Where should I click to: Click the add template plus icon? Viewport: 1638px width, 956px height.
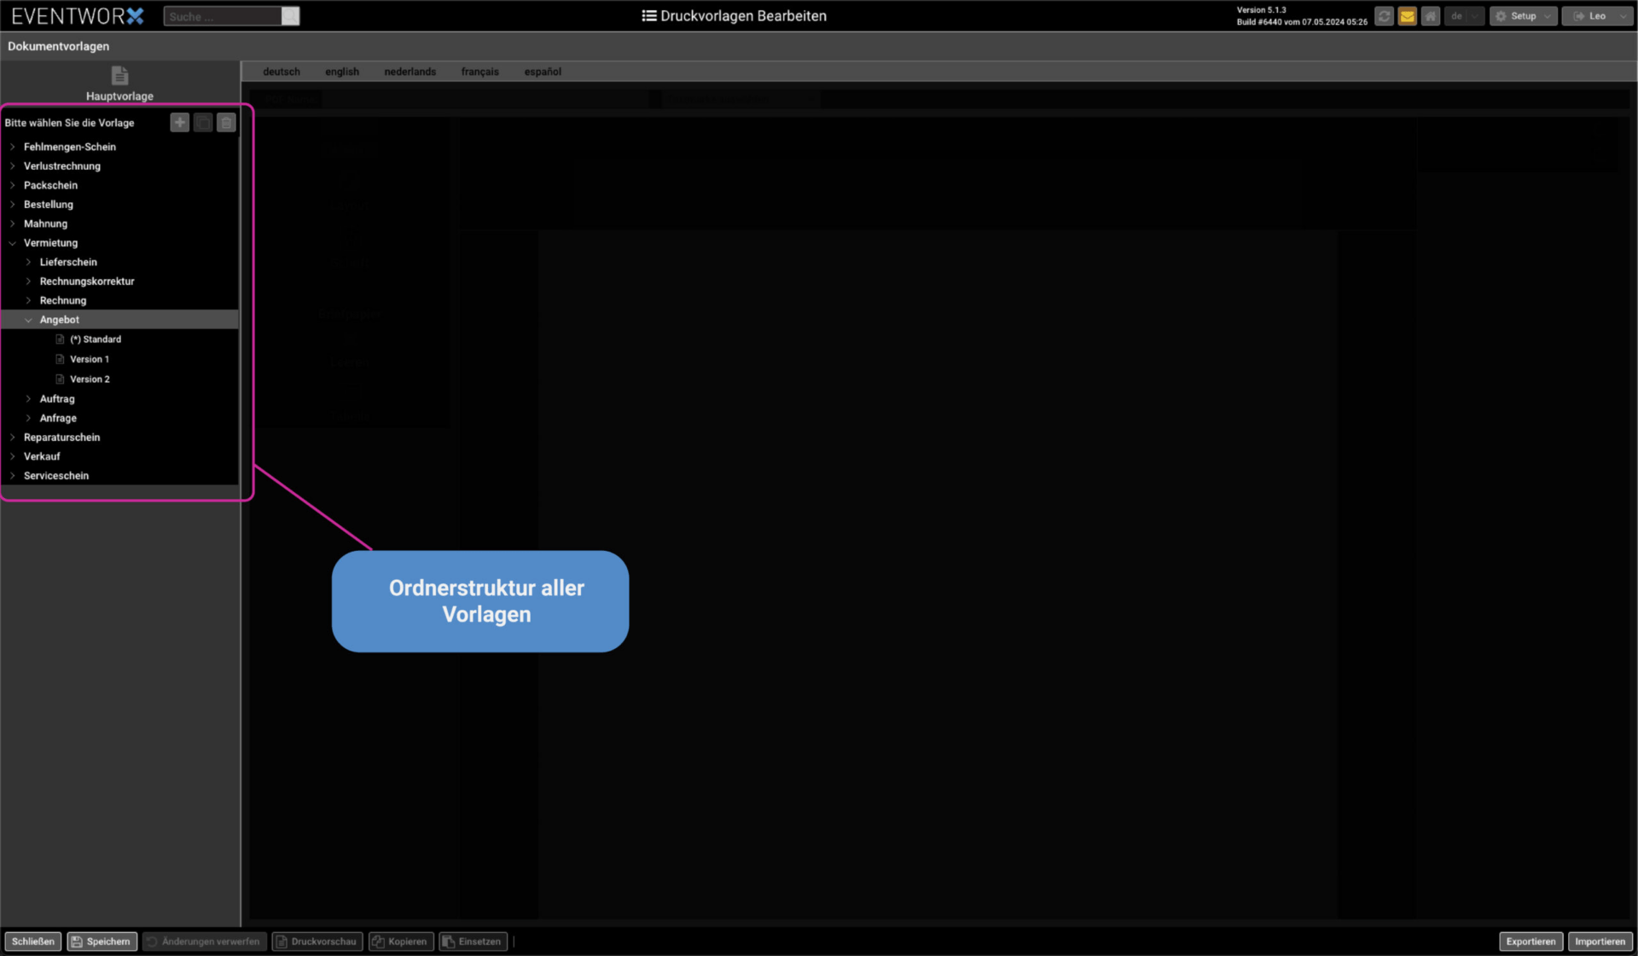click(x=179, y=123)
